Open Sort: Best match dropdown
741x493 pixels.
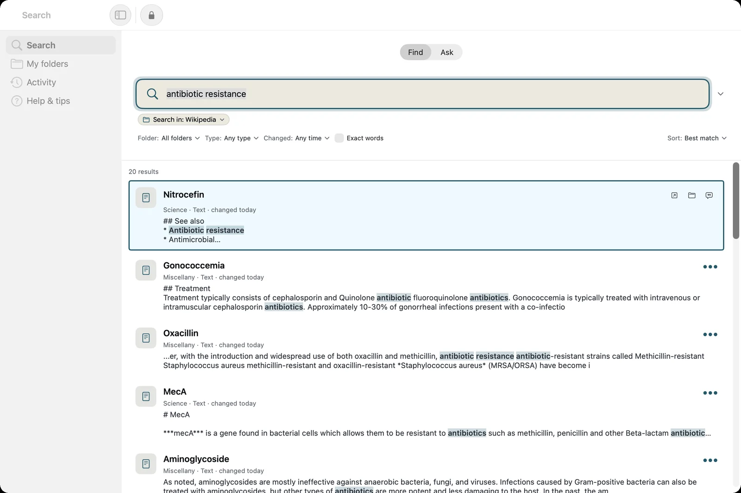point(697,138)
